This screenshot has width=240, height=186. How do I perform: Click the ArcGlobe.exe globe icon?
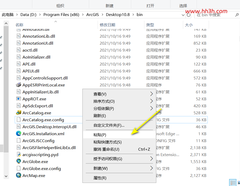pyautogui.click(x=19, y=161)
